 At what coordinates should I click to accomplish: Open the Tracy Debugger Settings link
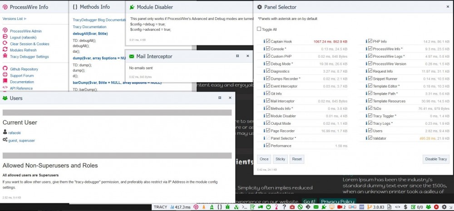pos(29,57)
